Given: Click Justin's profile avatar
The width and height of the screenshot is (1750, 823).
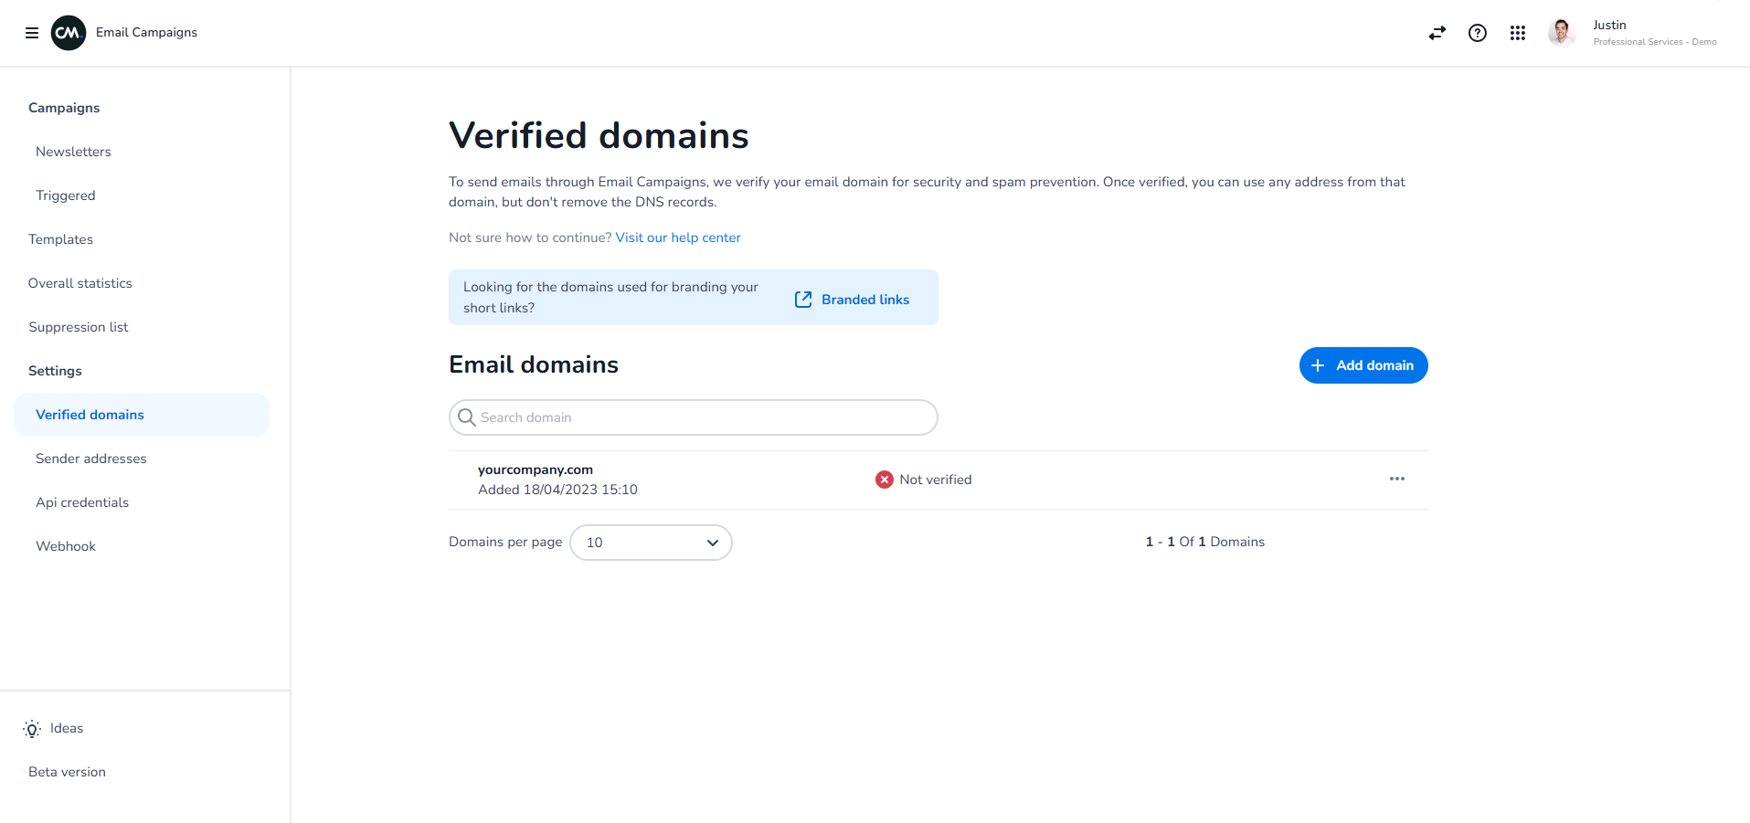Looking at the screenshot, I should click(1561, 32).
